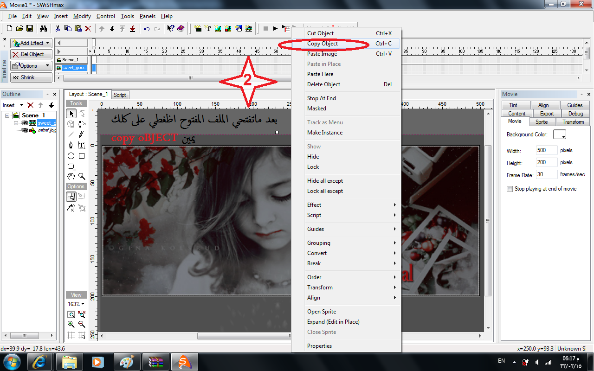Click the Find binoculars toolbar icon
594x371 pixels.
coord(43,29)
